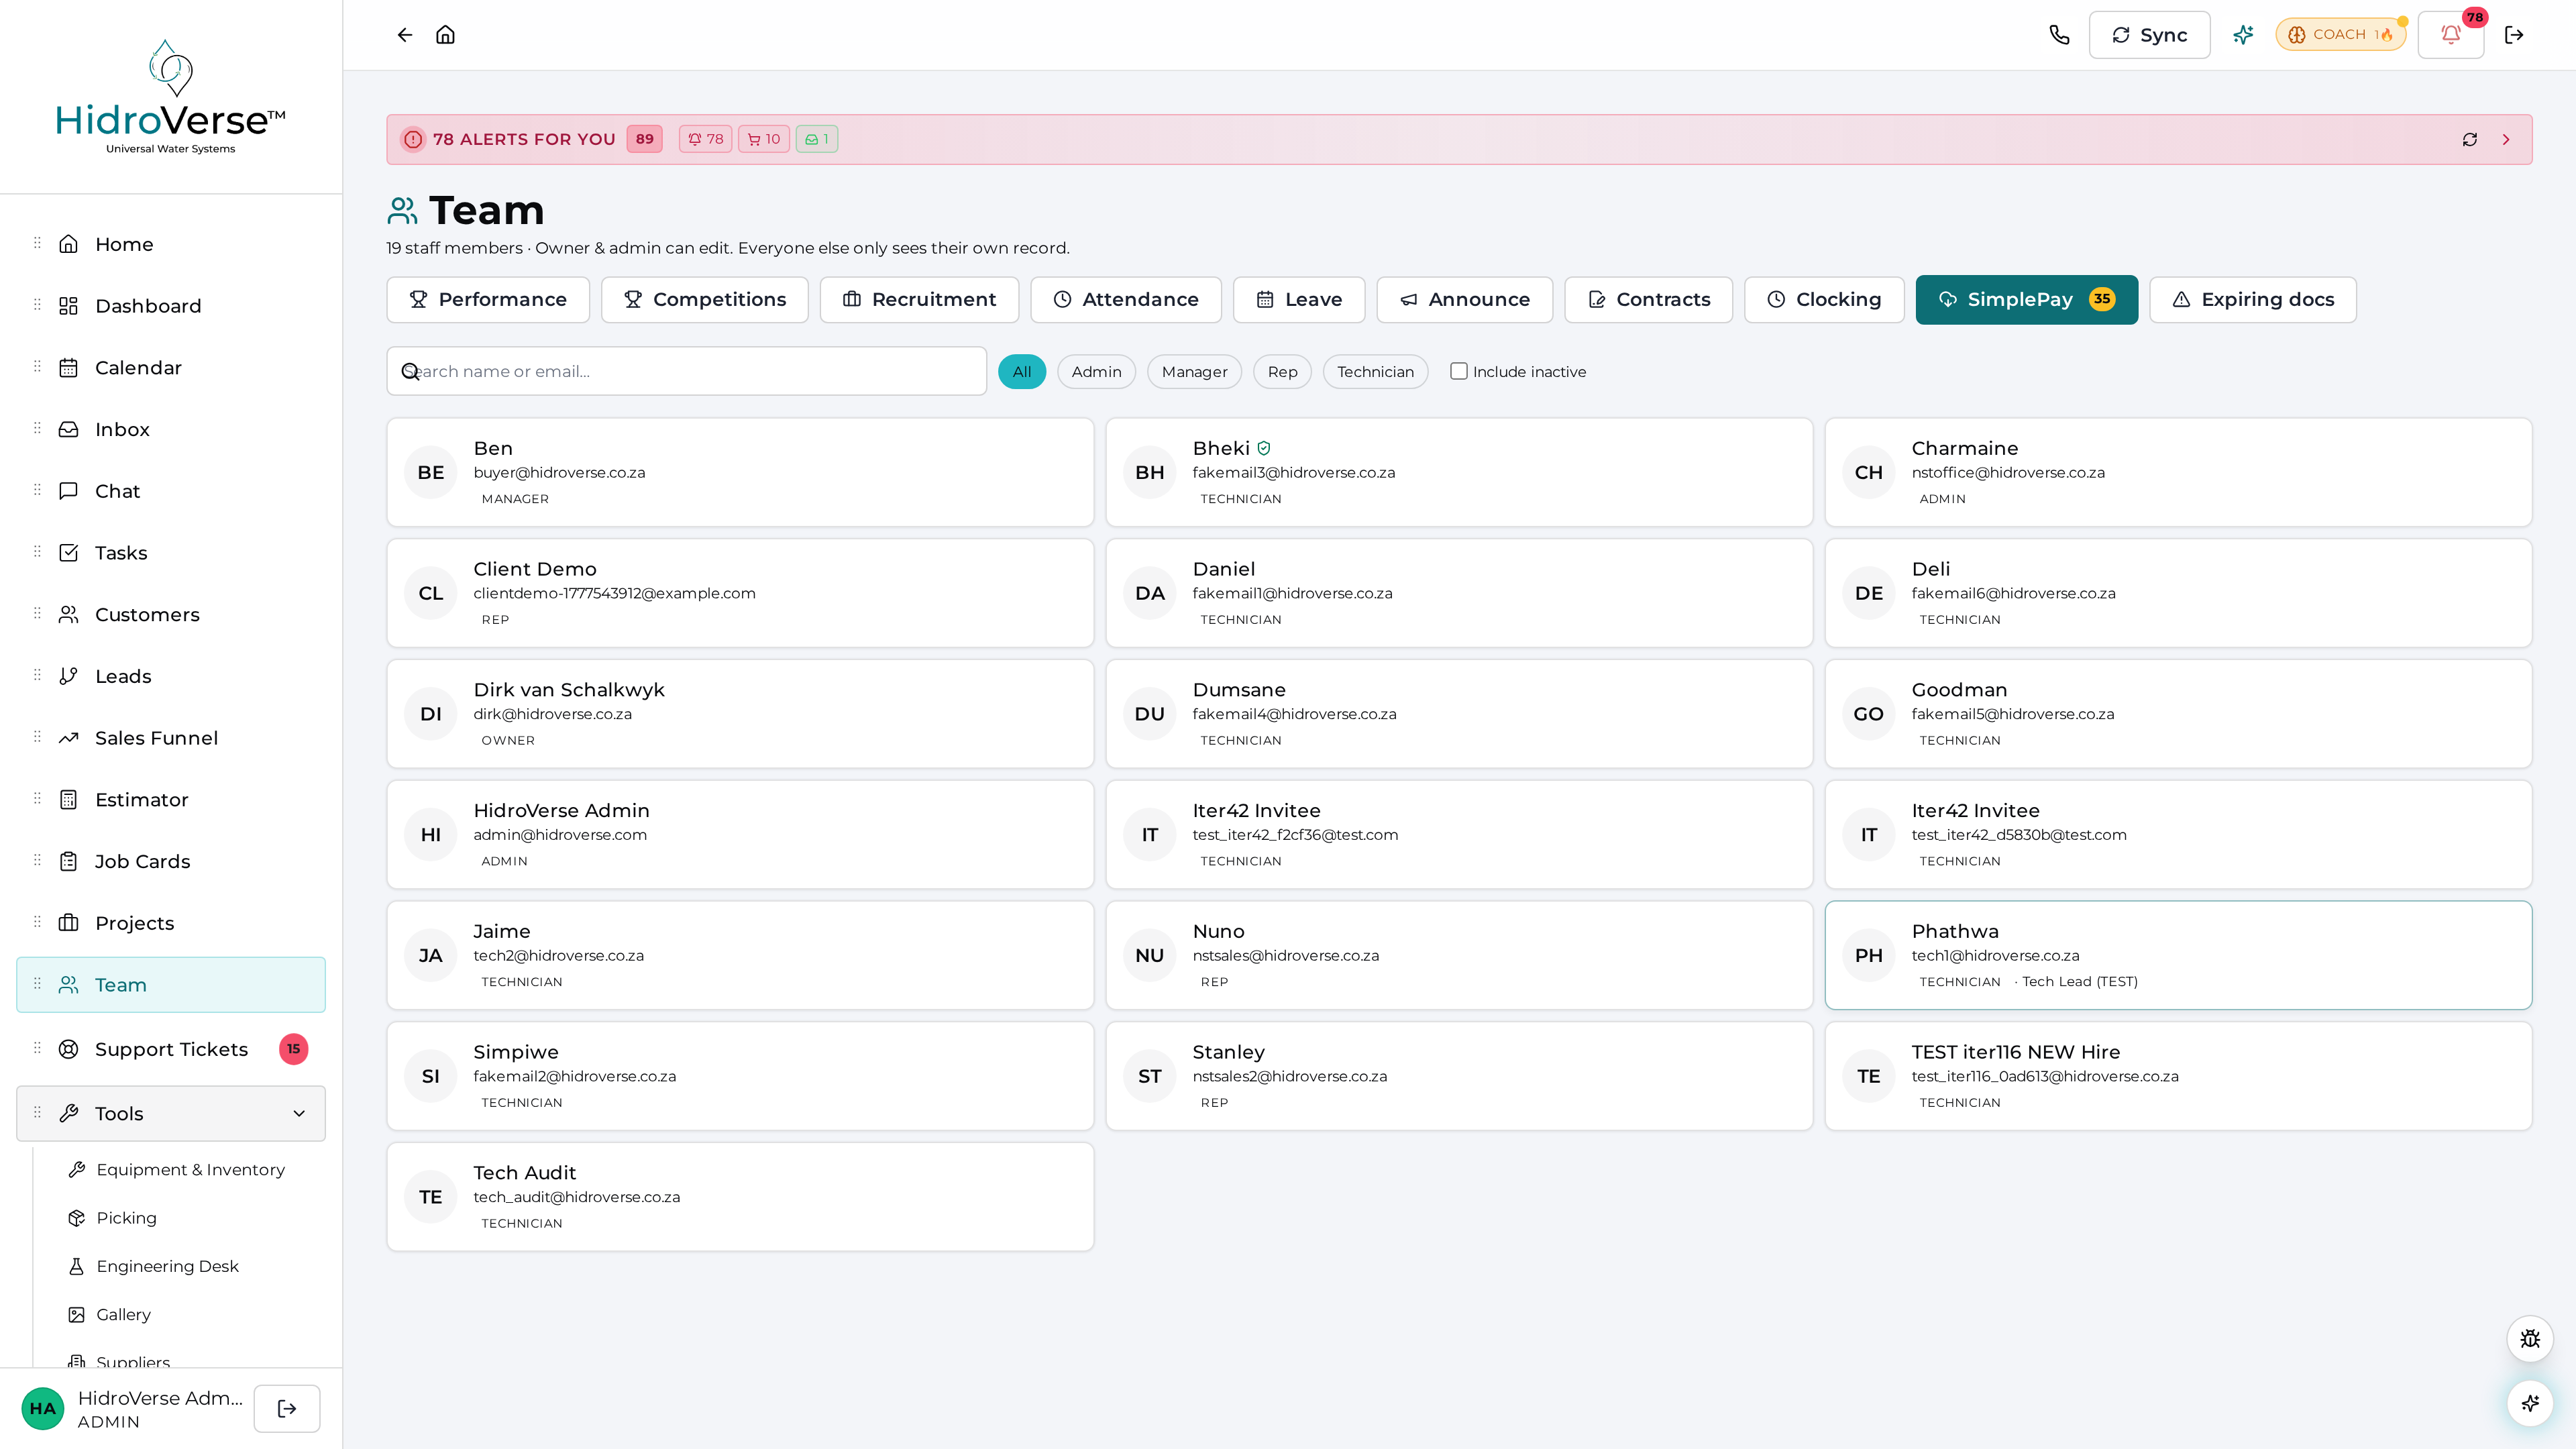The width and height of the screenshot is (2576, 1449).
Task: Click the logout icon in top right
Action: click(2514, 35)
